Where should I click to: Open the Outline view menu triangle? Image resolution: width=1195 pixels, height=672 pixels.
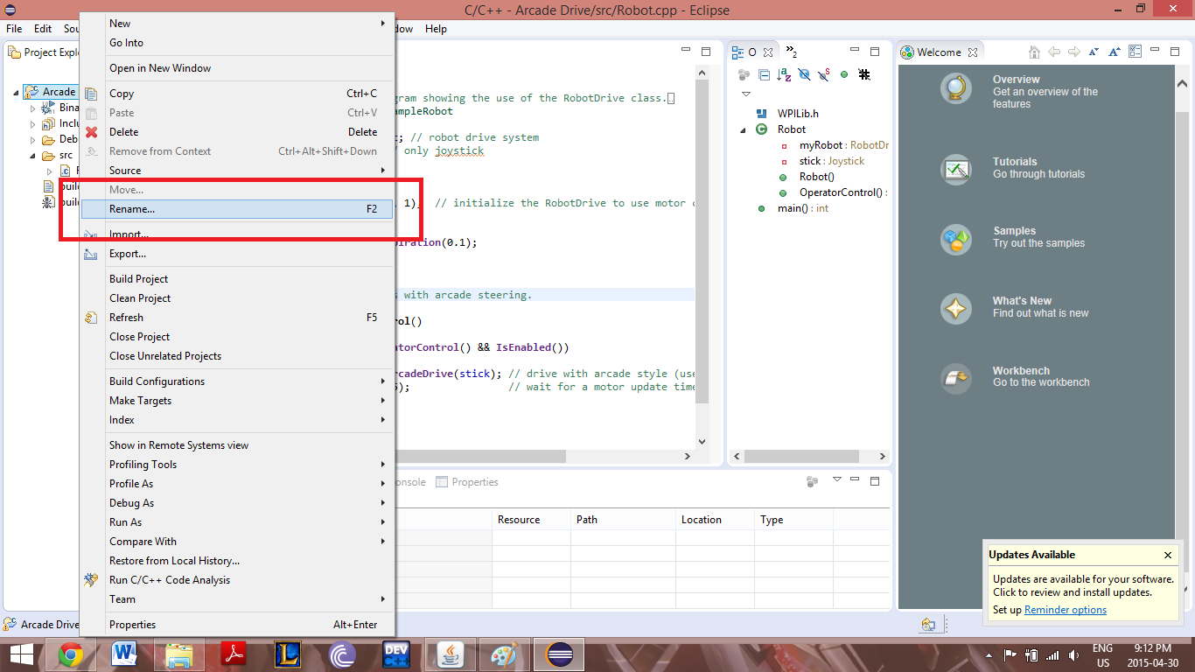point(746,94)
